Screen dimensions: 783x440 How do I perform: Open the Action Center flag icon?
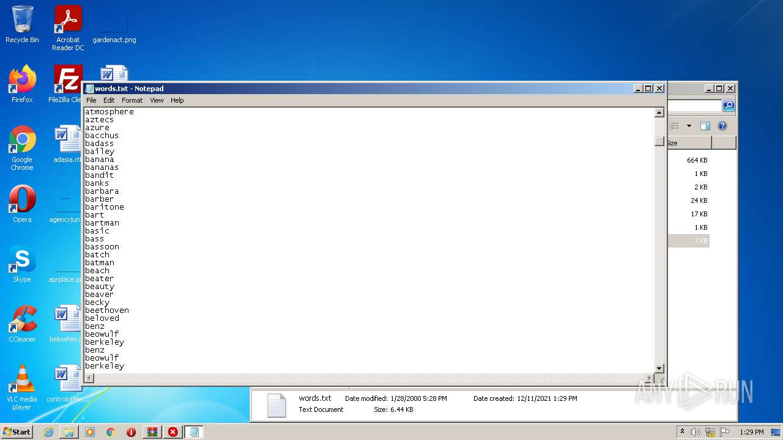725,432
